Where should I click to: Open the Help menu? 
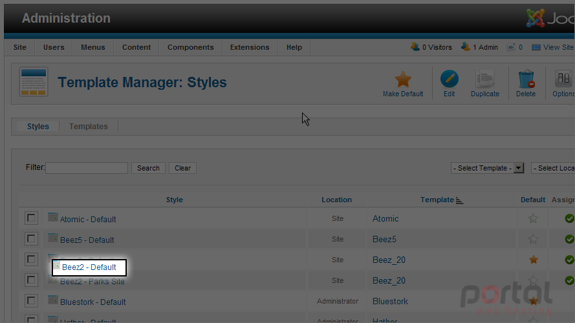294,47
